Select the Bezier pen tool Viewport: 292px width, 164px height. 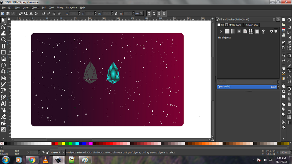click(x=3, y=91)
